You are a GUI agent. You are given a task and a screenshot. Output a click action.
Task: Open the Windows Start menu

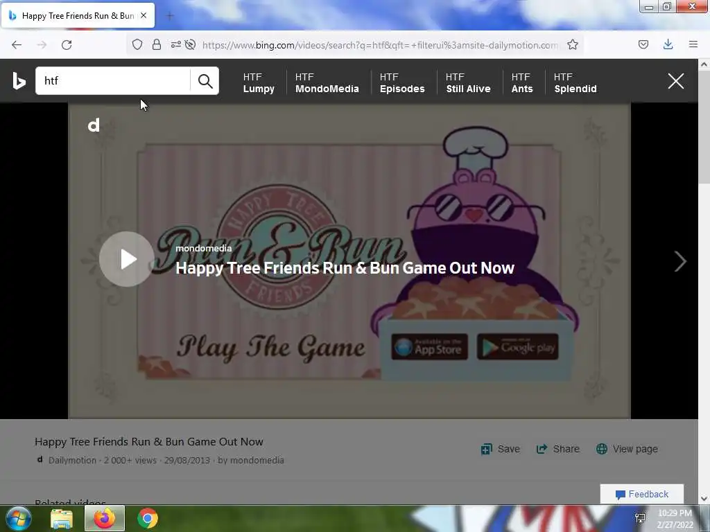(x=18, y=518)
